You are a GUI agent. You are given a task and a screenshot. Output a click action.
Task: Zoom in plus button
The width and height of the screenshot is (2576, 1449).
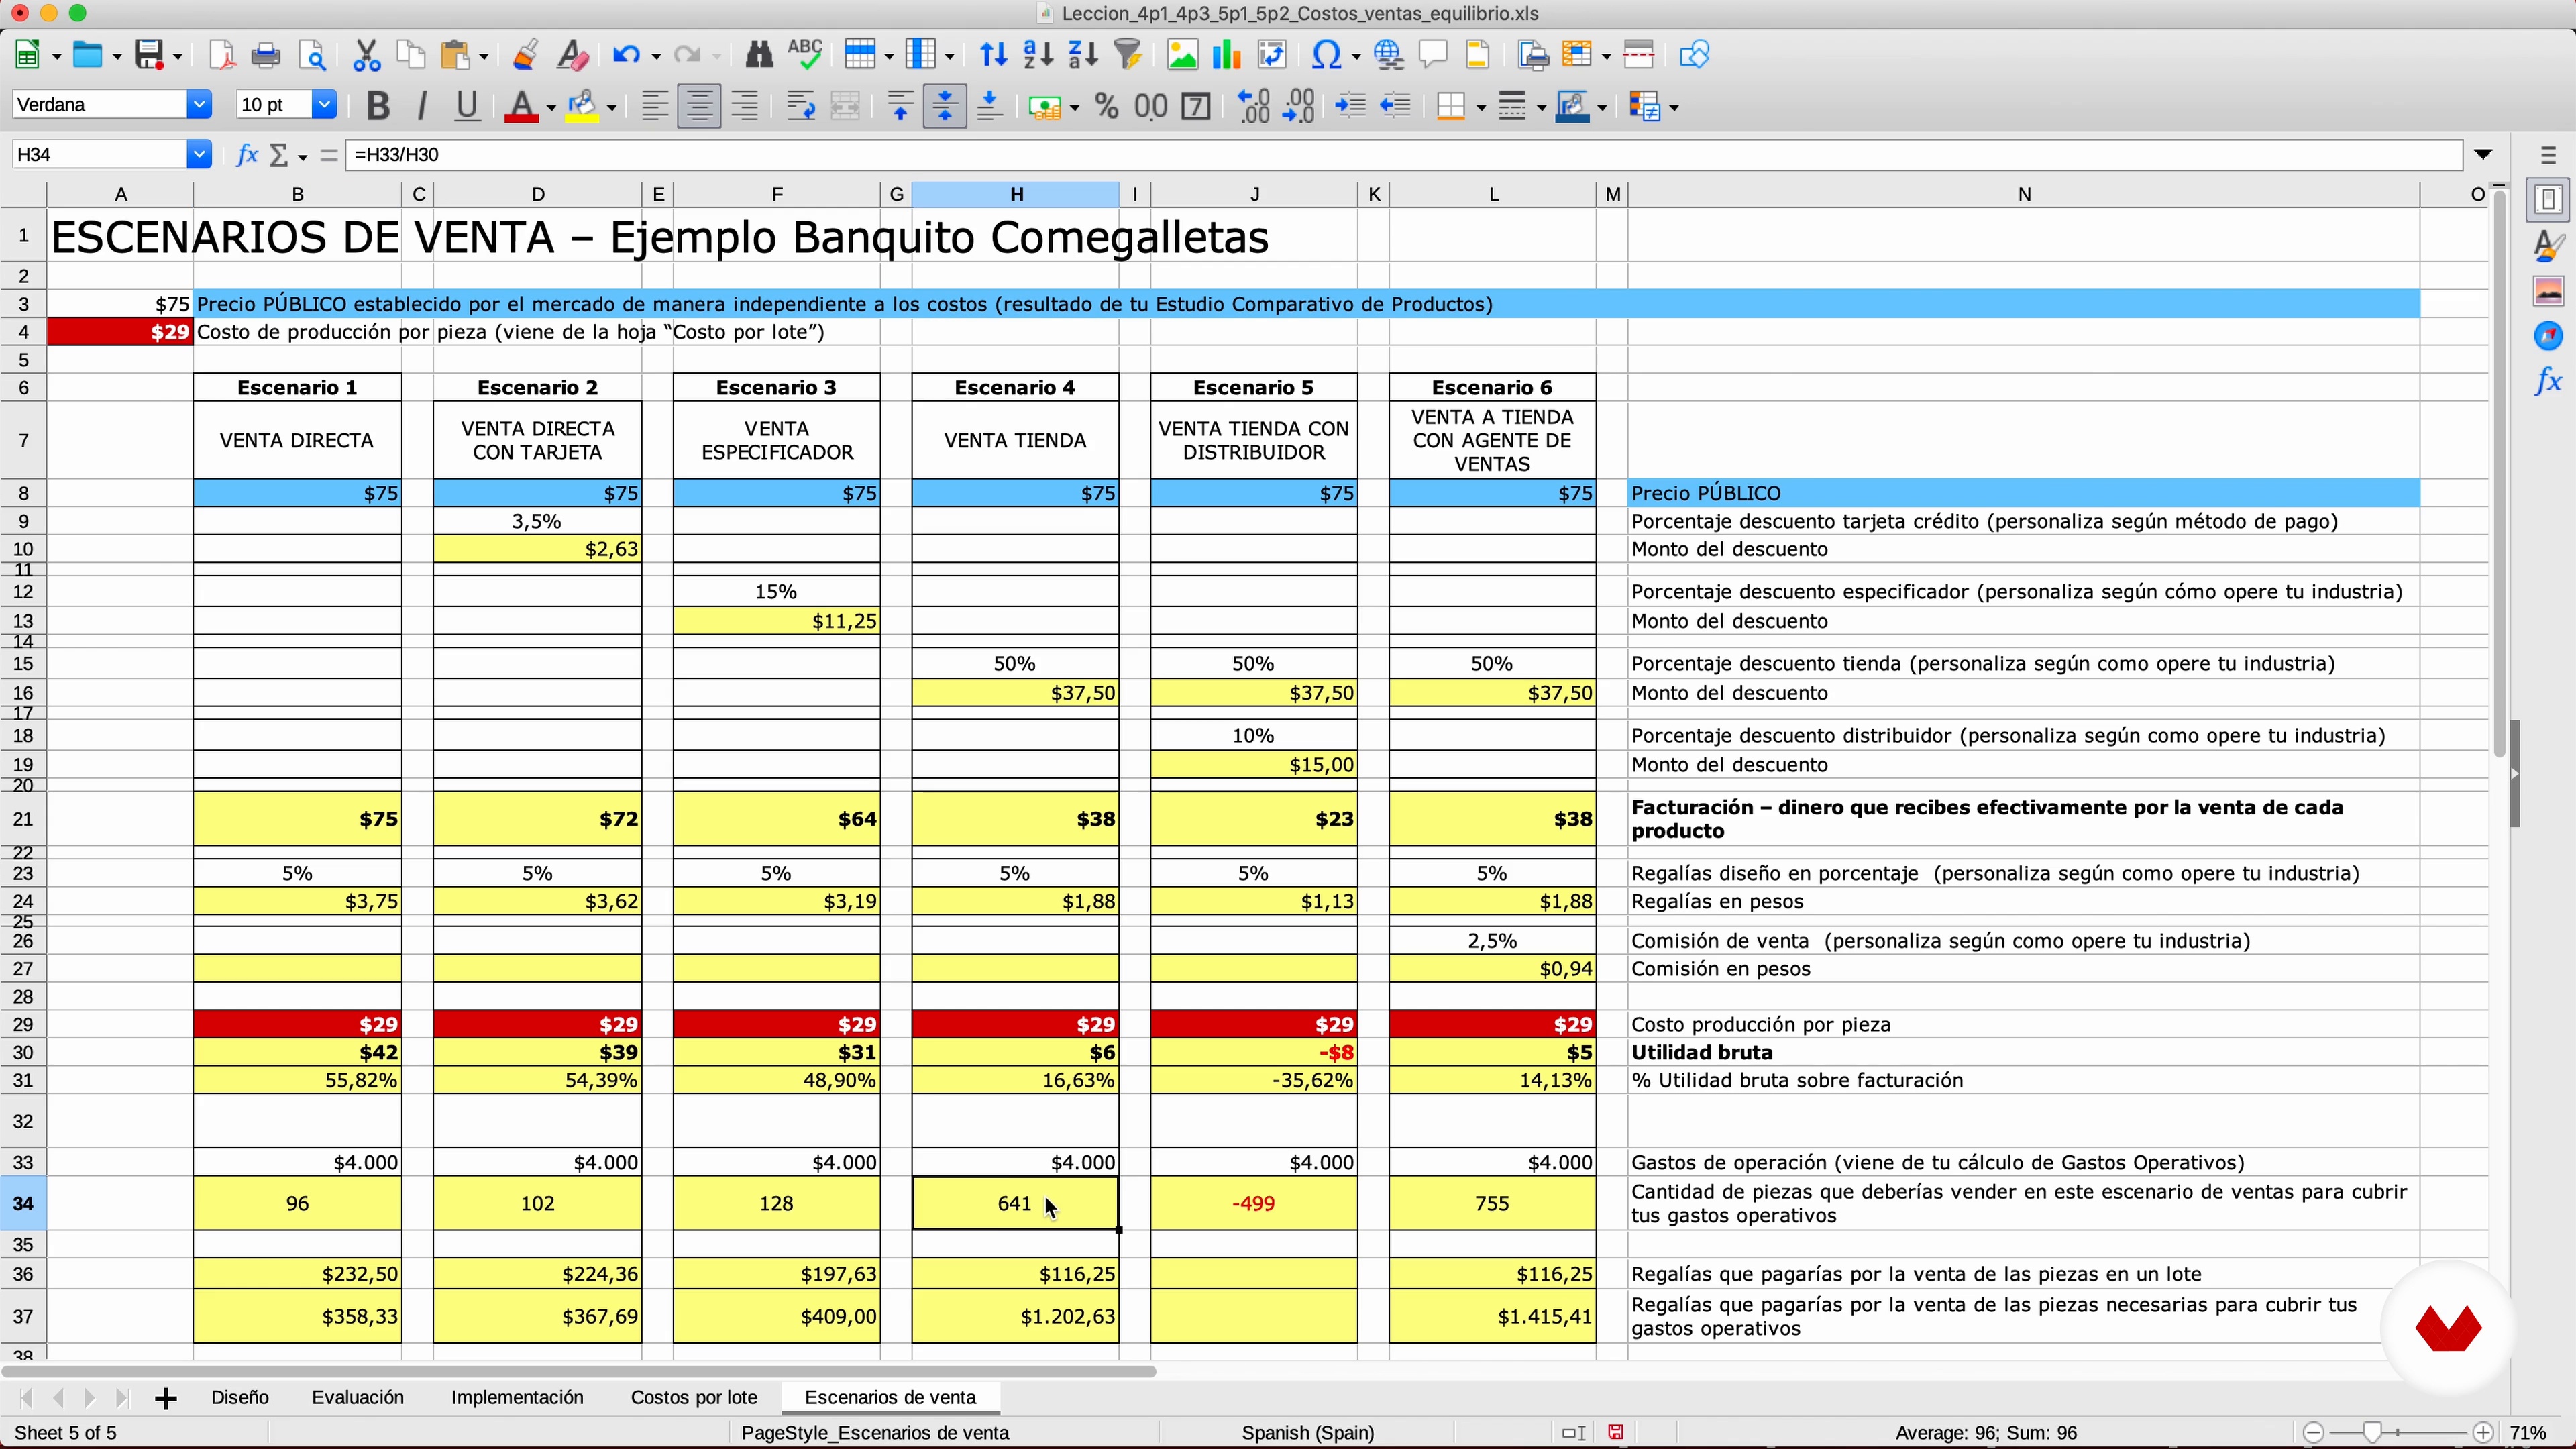(x=2483, y=1432)
